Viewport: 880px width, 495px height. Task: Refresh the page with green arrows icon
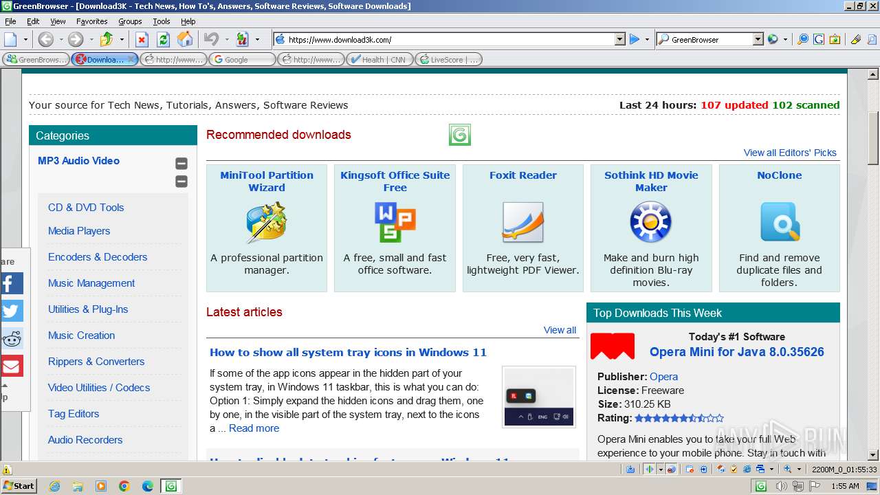[x=163, y=40]
